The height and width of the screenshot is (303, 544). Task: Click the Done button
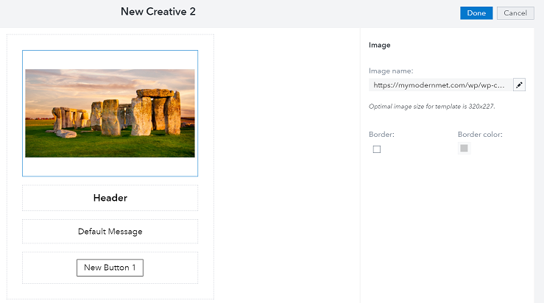[x=476, y=13]
